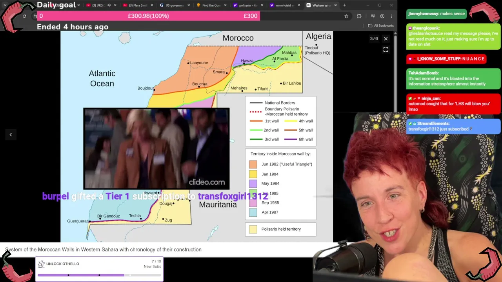Click jimmyhennessy's username in chat

[x=423, y=14]
